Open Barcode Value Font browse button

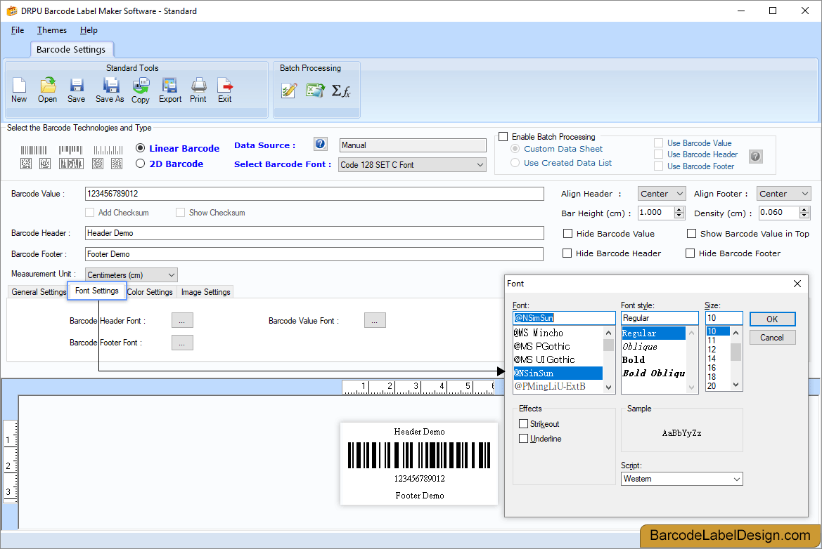coord(375,321)
